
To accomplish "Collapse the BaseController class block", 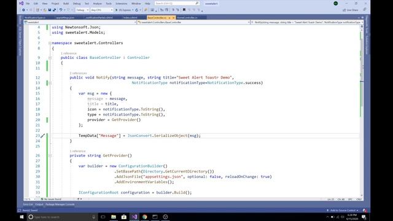I will (x=50, y=58).
